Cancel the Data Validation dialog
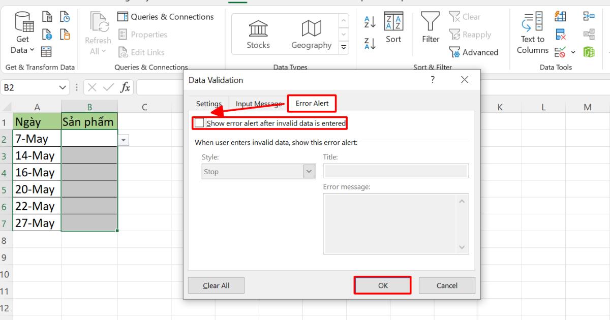The width and height of the screenshot is (610, 320). click(x=447, y=285)
